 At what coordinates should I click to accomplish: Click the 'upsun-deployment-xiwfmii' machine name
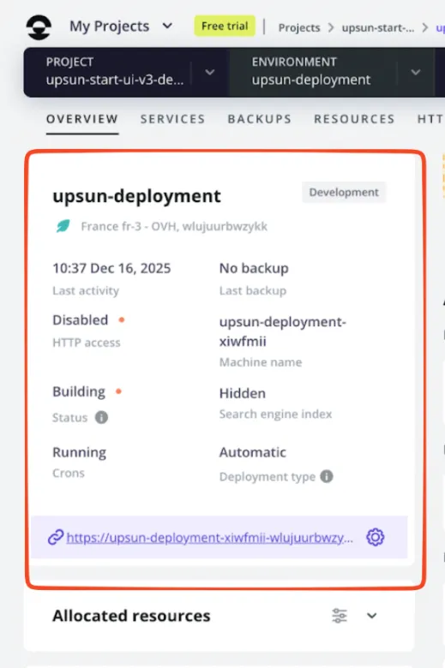[282, 331]
